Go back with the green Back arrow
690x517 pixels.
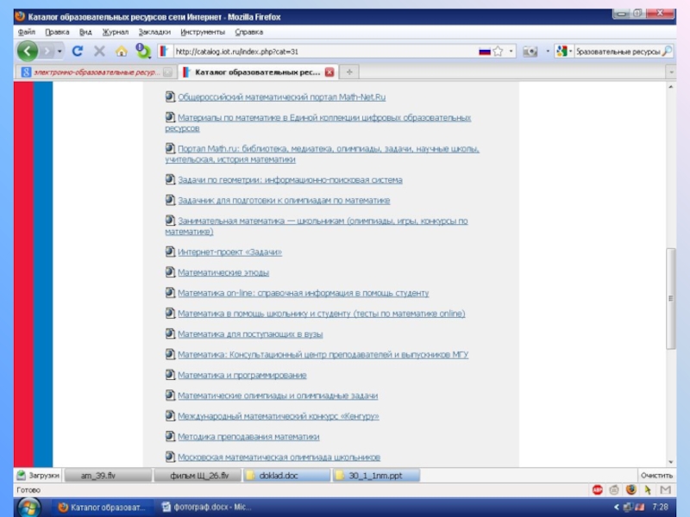click(x=28, y=52)
